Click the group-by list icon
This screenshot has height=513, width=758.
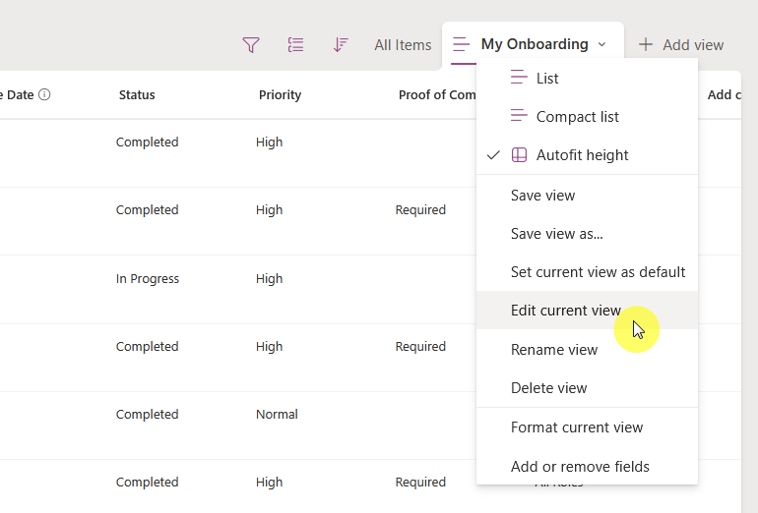click(295, 45)
